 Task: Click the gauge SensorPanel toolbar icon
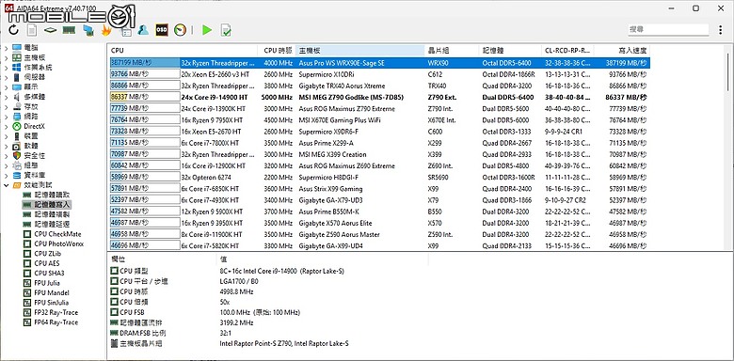(180, 30)
